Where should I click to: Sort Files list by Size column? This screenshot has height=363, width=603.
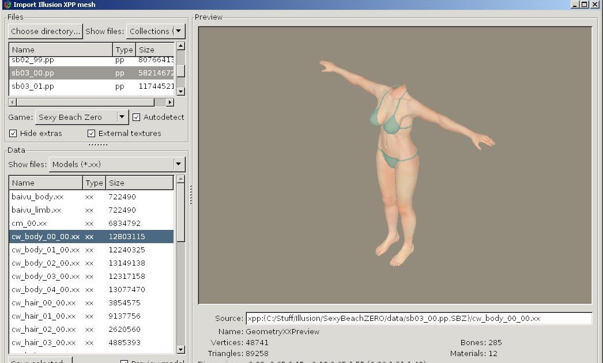pyautogui.click(x=155, y=50)
